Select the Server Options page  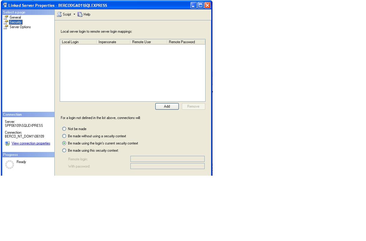20,27
